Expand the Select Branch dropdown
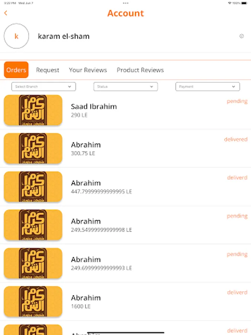Screen dimensions: 251x335 (x=44, y=86)
